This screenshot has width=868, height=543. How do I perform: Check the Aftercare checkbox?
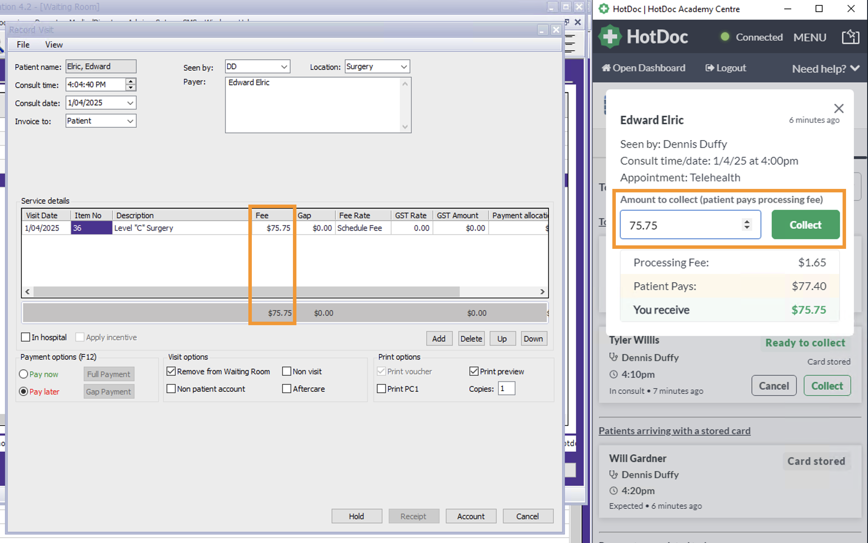[x=286, y=389]
